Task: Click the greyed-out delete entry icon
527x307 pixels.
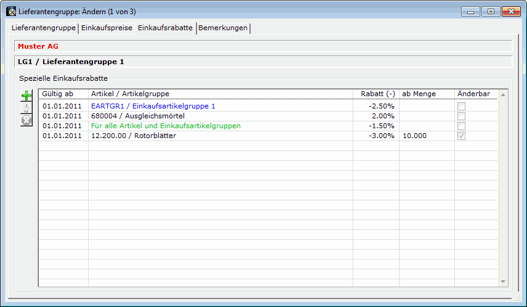Action: point(26,120)
